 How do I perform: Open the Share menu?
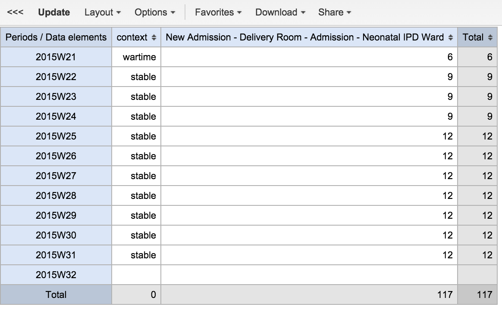coord(334,12)
